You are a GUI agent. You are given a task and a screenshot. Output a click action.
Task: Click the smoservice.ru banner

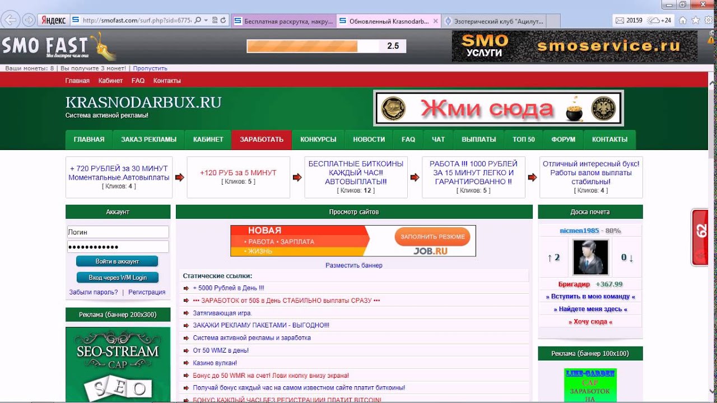(575, 46)
